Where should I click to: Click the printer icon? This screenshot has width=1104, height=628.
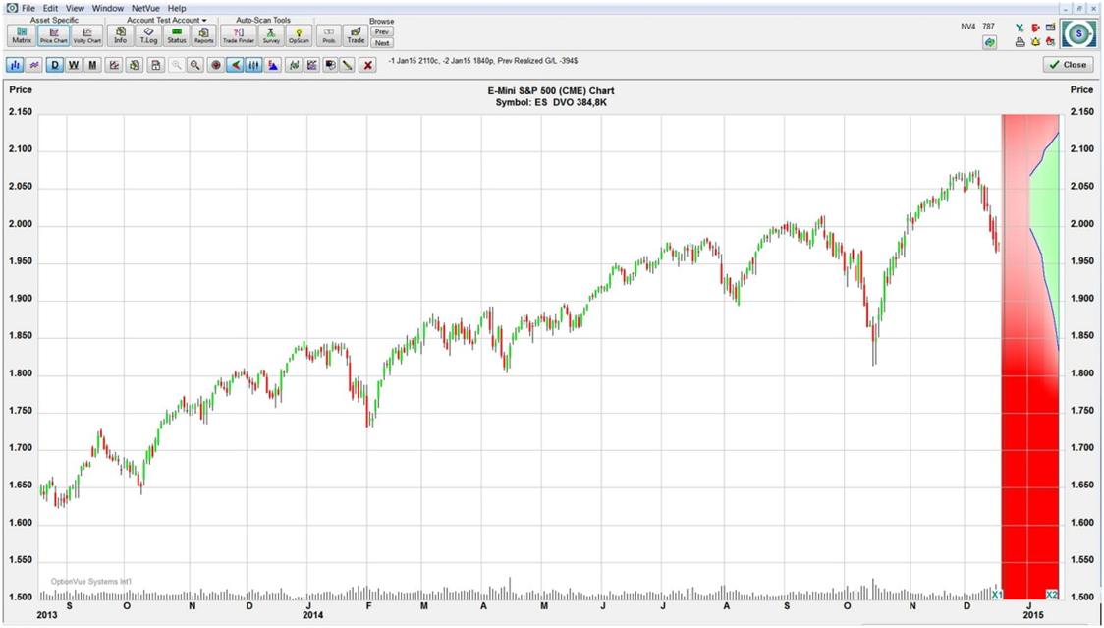1020,42
